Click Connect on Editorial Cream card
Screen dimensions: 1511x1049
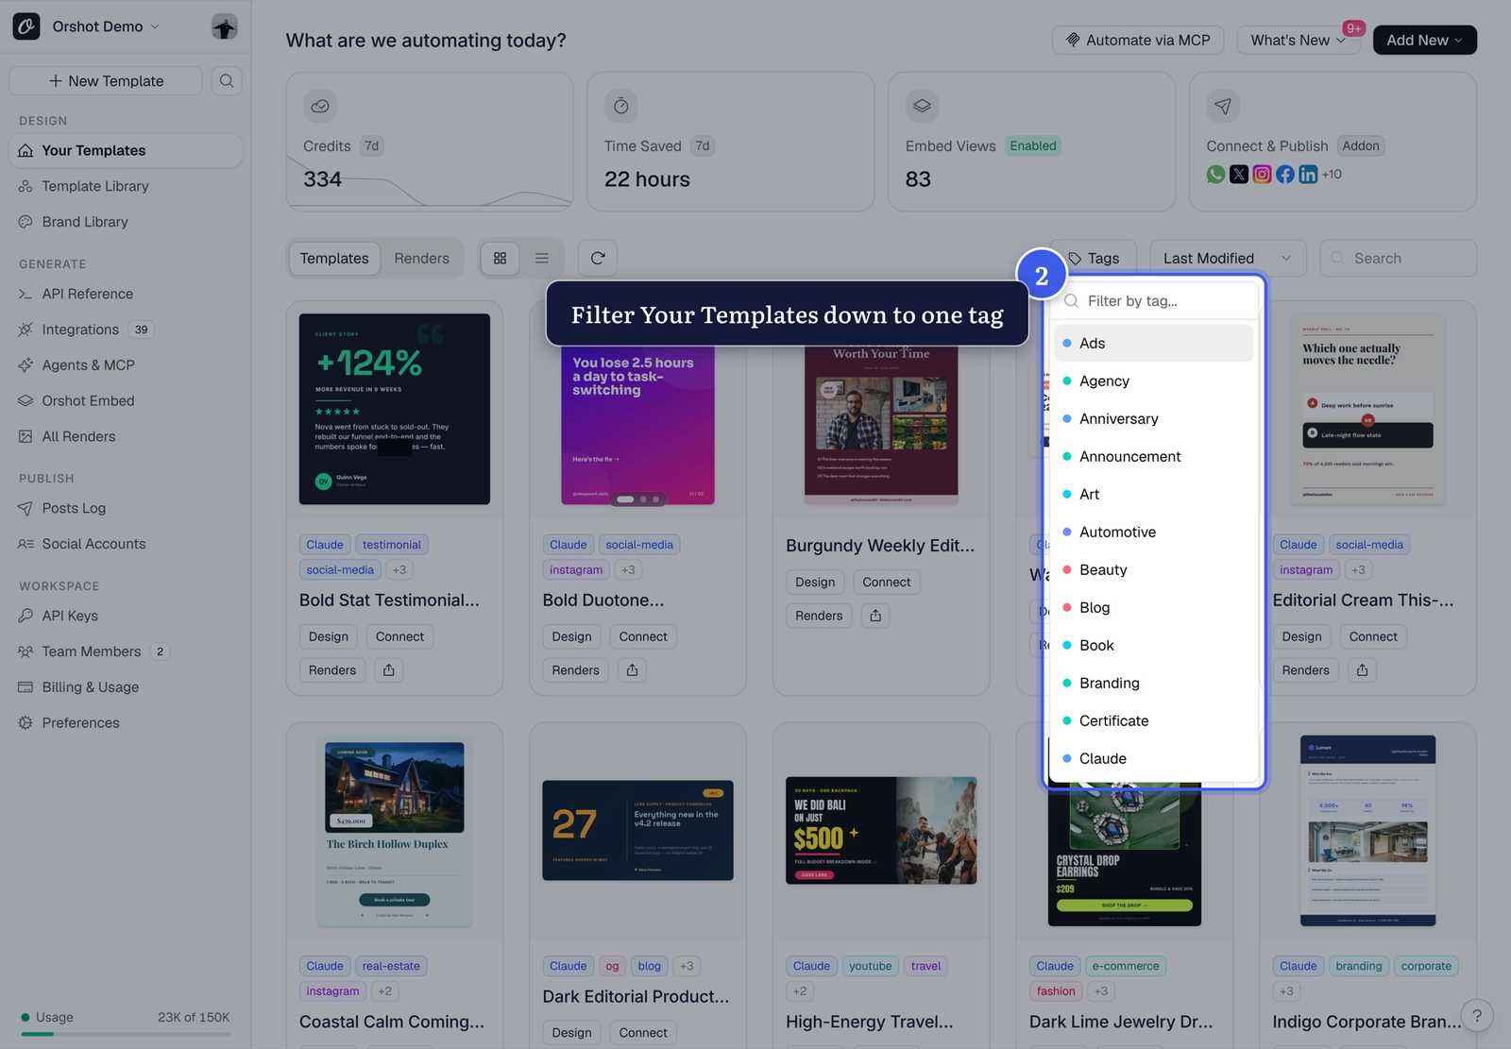coord(1373,637)
